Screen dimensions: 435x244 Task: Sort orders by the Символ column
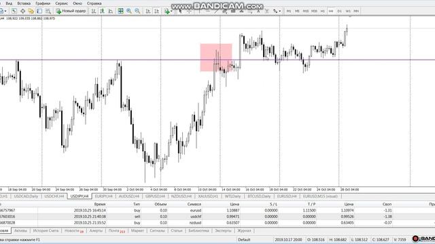194,204
